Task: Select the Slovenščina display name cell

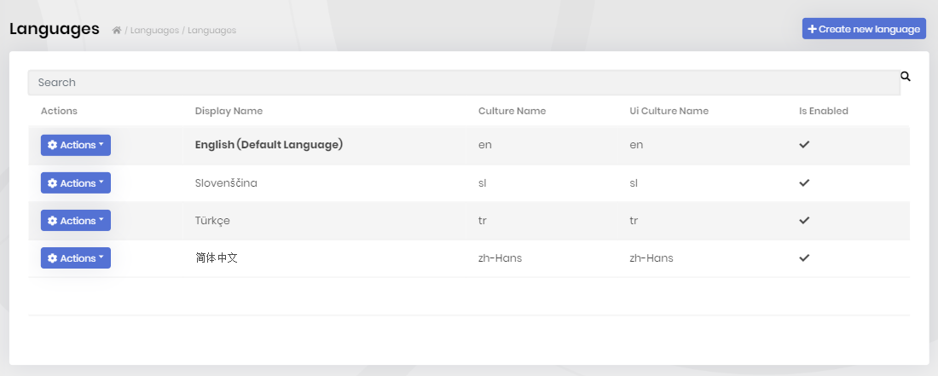Action: [x=226, y=183]
